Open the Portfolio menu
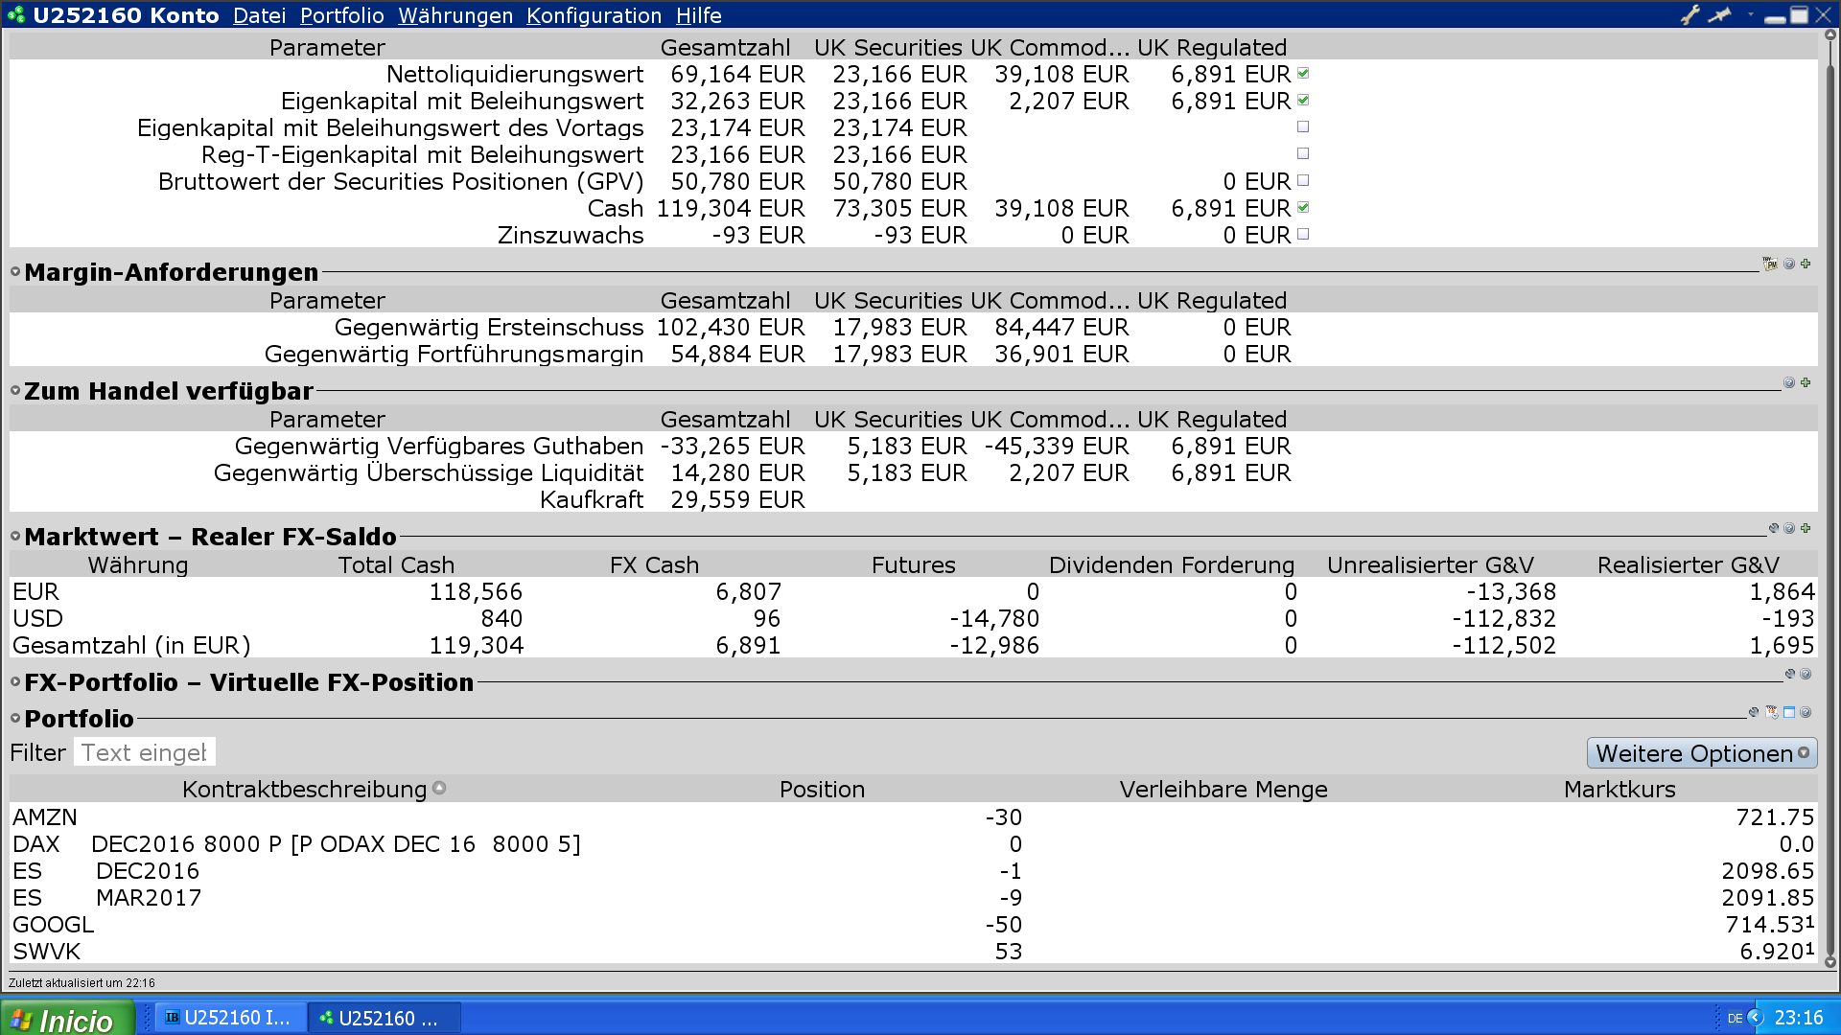This screenshot has width=1841, height=1035. 341,15
